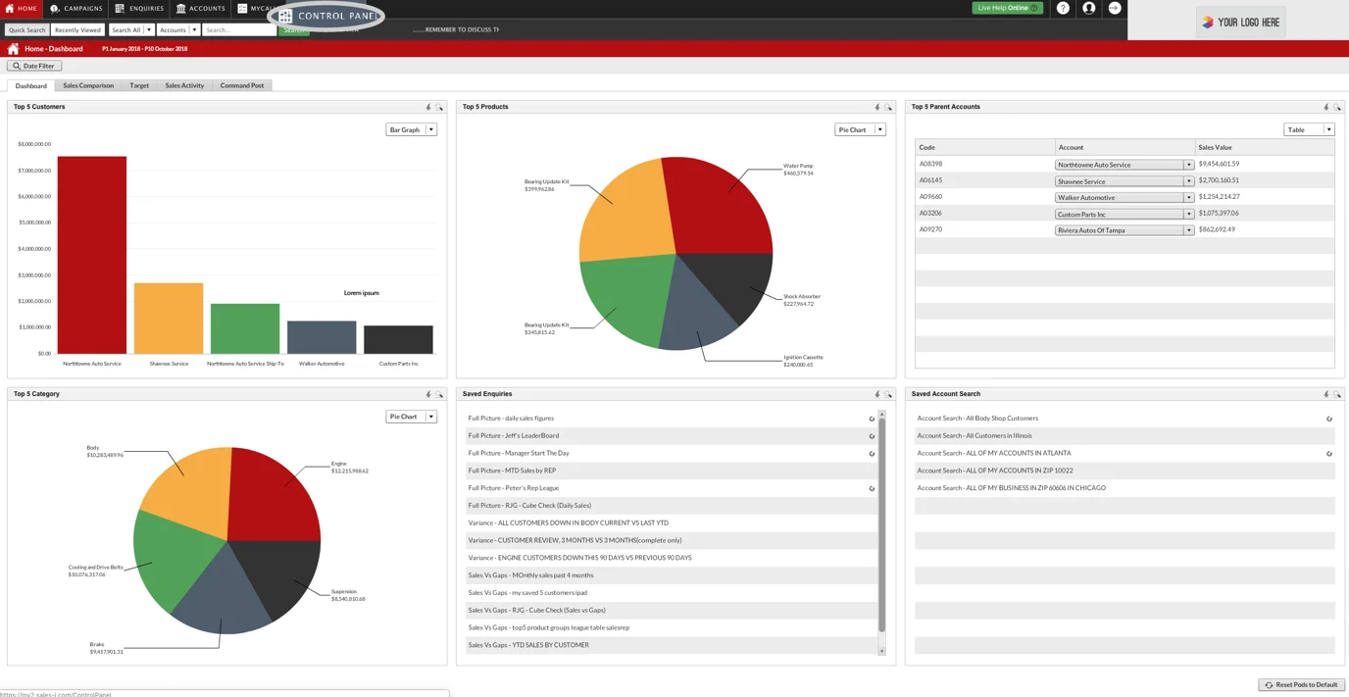This screenshot has height=697, width=1349.
Task: Open the Table view dropdown
Action: 1310,129
